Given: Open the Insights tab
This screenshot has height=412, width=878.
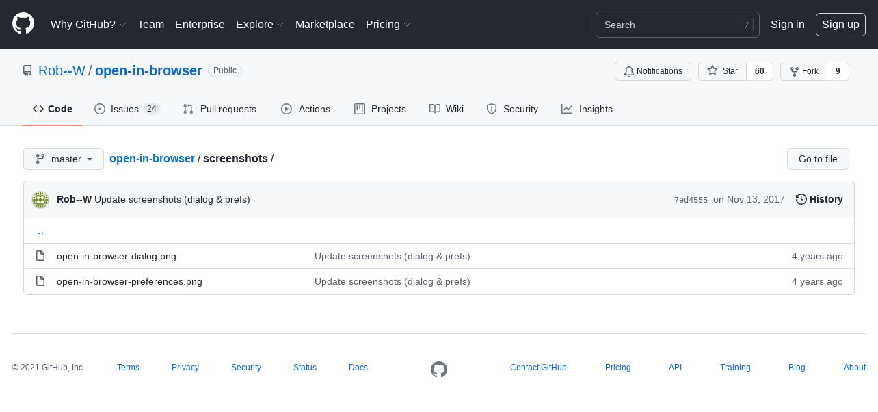Looking at the screenshot, I should [x=587, y=109].
